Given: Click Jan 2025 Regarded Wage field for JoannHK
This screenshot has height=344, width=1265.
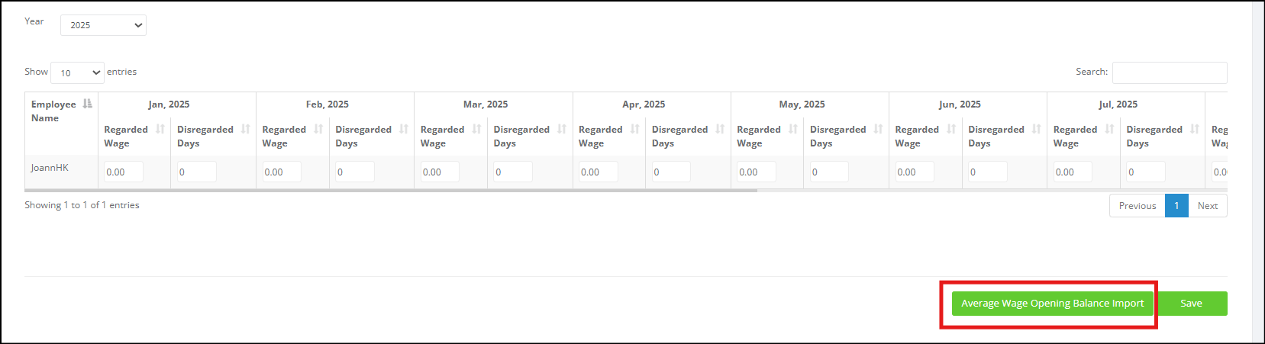Looking at the screenshot, I should click(124, 172).
